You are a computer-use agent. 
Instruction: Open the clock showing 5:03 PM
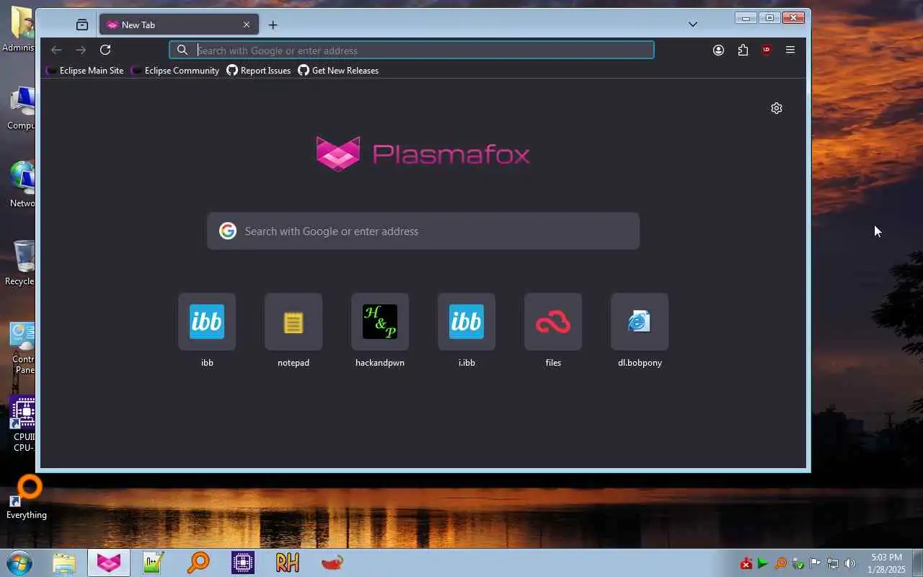click(x=887, y=563)
